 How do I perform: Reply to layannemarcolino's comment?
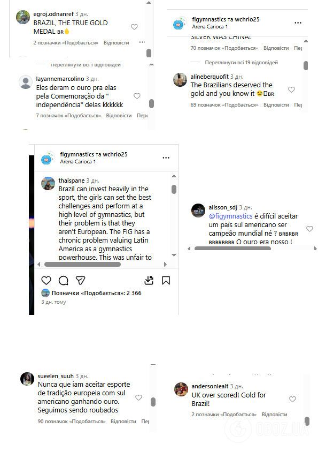coord(119,116)
